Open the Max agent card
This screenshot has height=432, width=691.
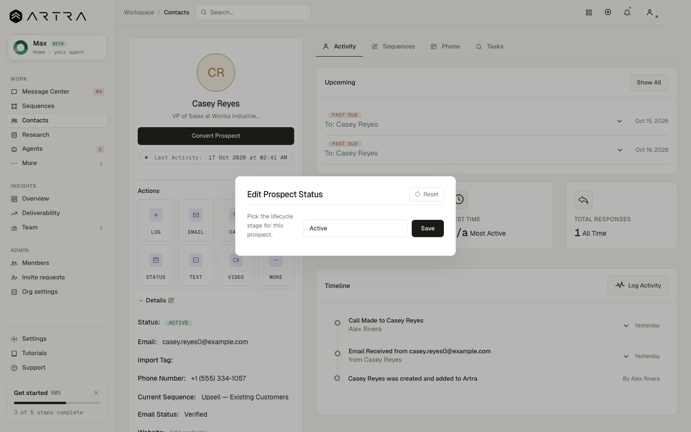pos(57,48)
